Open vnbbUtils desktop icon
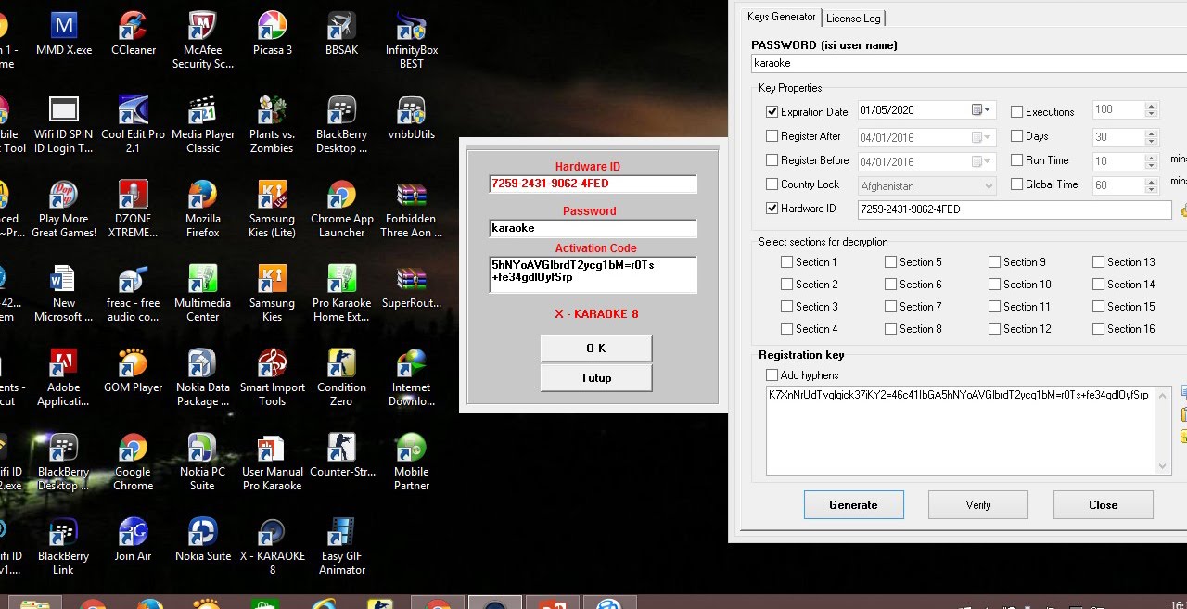This screenshot has width=1187, height=609. 412,118
